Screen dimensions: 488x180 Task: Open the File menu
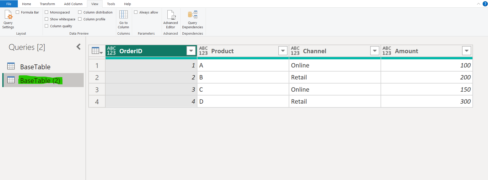point(9,4)
